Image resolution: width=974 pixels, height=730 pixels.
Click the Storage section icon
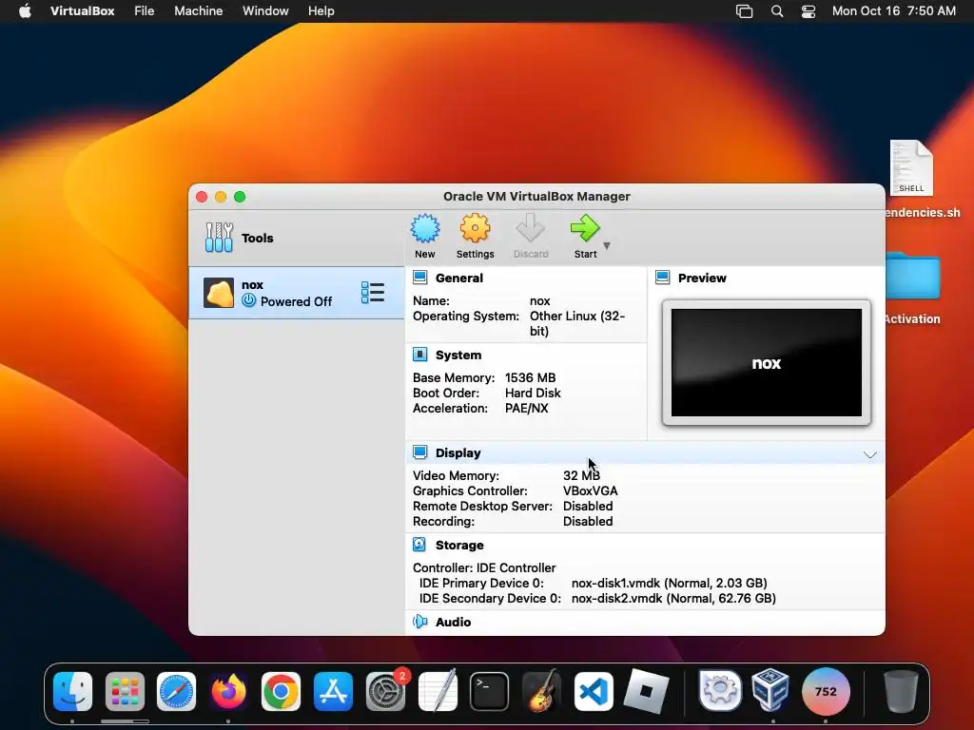coord(419,545)
